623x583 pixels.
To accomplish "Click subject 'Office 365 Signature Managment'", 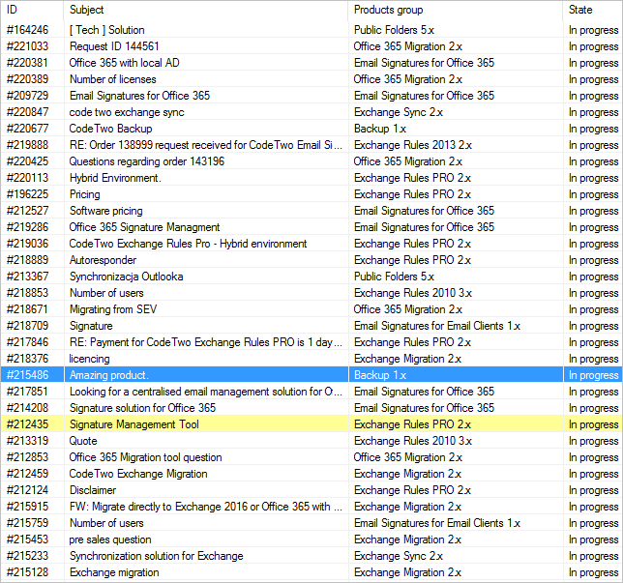I will click(x=145, y=227).
